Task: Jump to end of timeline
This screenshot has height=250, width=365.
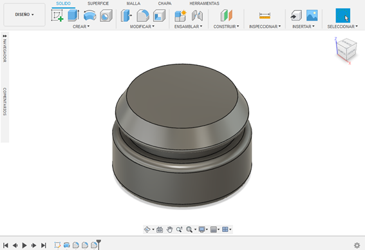Action: coord(44,245)
